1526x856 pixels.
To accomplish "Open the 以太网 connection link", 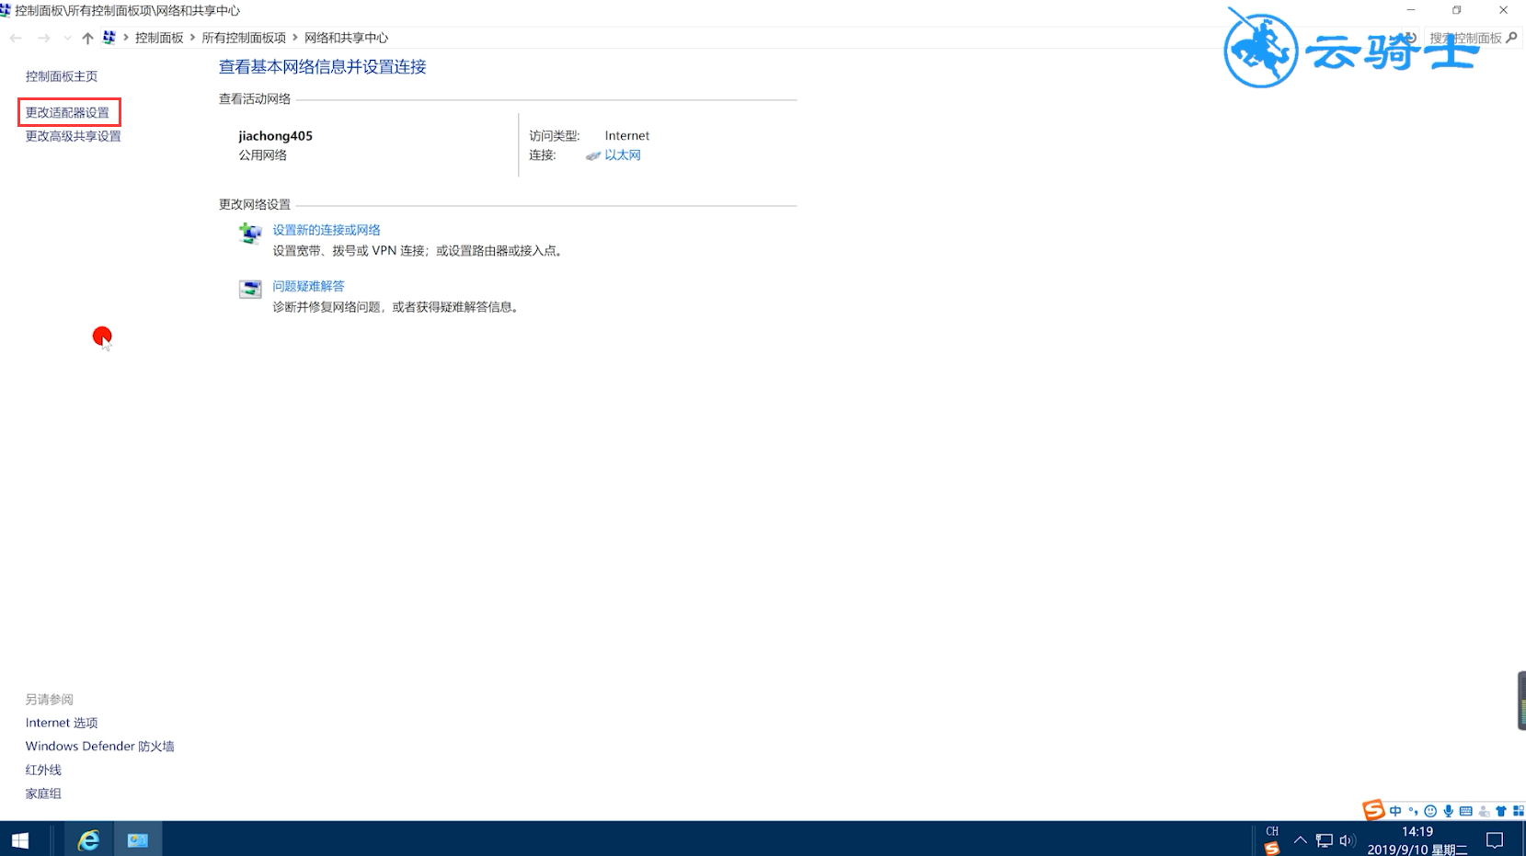I will coord(622,155).
